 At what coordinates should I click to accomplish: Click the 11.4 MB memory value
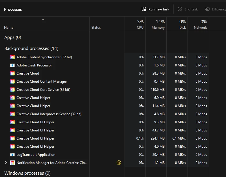click(158, 106)
